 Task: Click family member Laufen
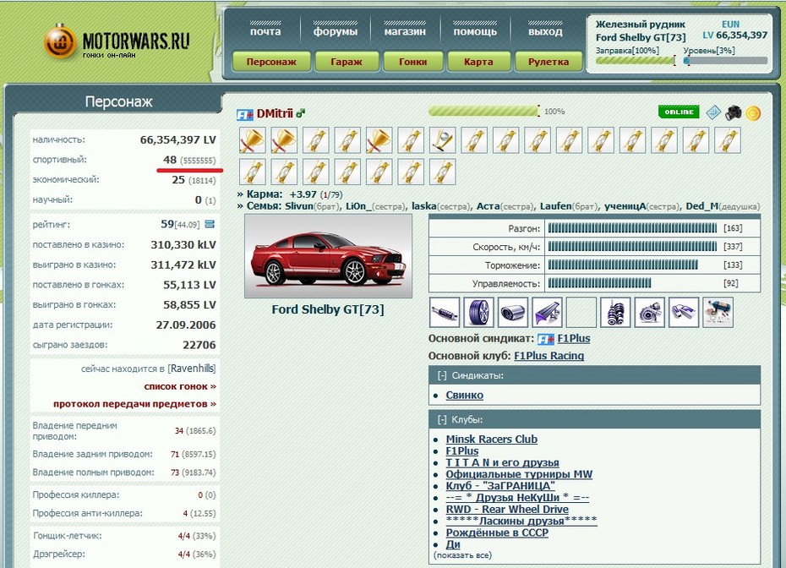(x=555, y=206)
